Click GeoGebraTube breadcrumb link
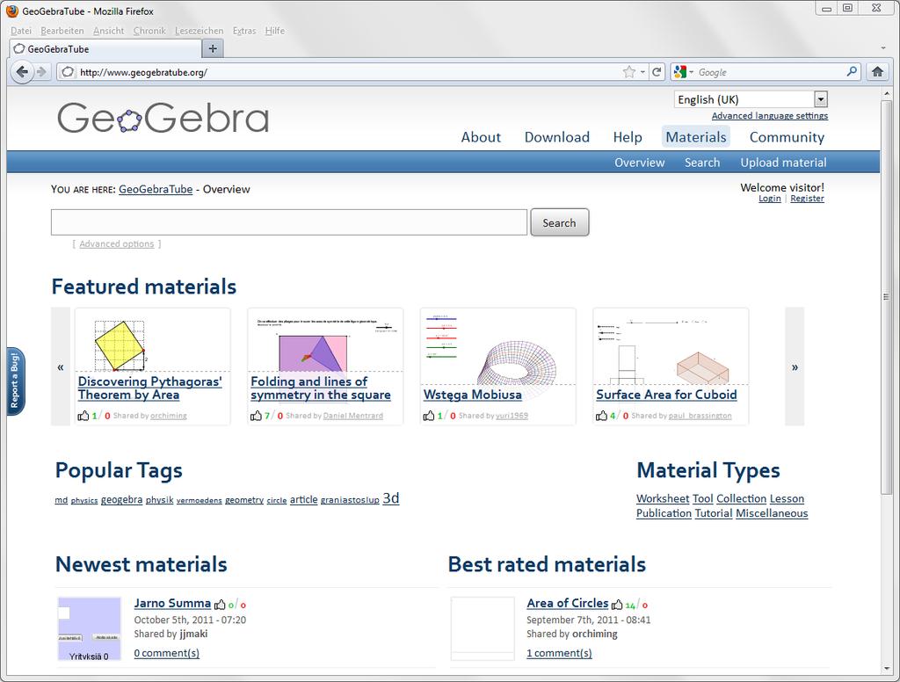 coord(156,190)
